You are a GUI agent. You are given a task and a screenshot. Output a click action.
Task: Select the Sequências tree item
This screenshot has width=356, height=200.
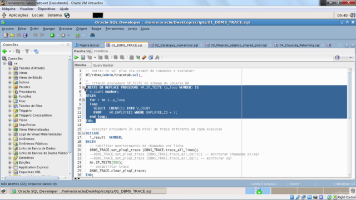coord(27,124)
